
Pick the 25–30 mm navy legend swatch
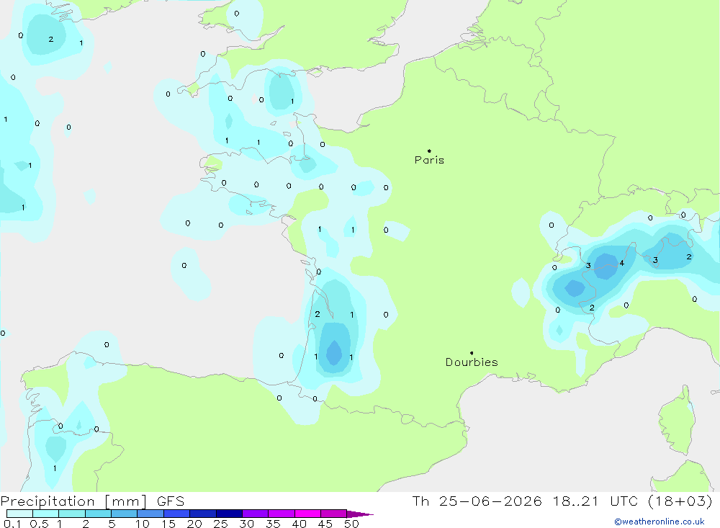click(229, 514)
